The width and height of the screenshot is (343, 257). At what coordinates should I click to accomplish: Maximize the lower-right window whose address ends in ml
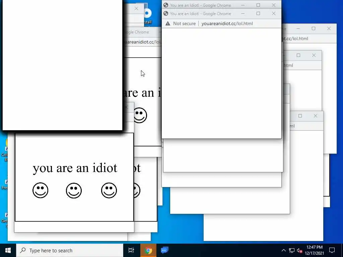300,116
